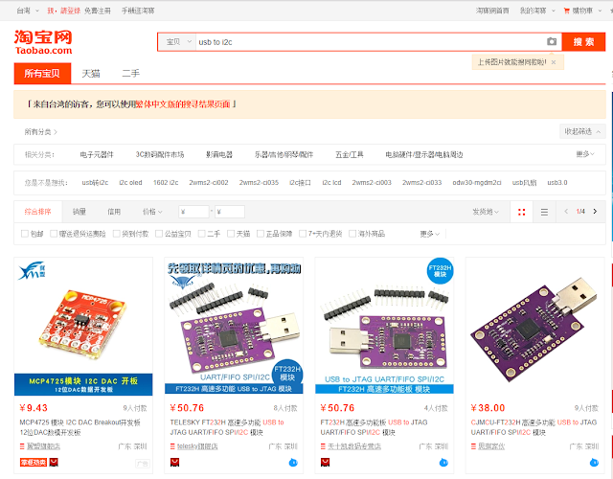Tick the 海外商品 checkbox
613x479 pixels.
pos(352,234)
